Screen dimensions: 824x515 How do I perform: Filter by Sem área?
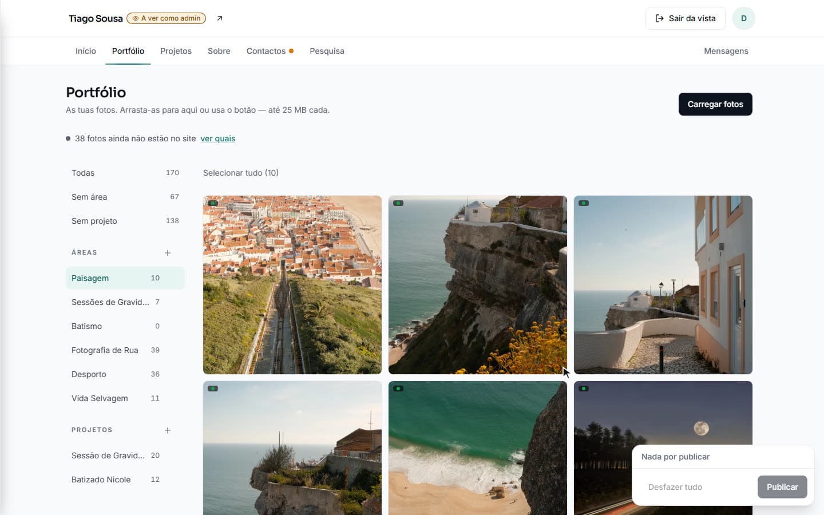pos(125,197)
